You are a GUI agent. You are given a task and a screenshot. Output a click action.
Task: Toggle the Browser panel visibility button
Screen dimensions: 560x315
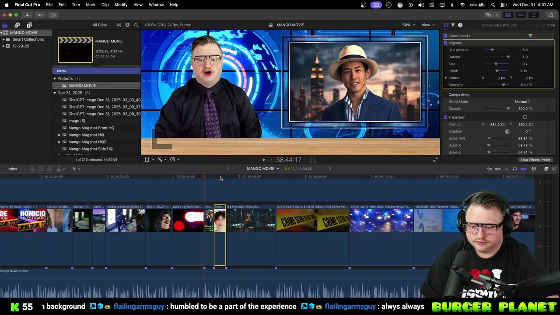[x=508, y=15]
